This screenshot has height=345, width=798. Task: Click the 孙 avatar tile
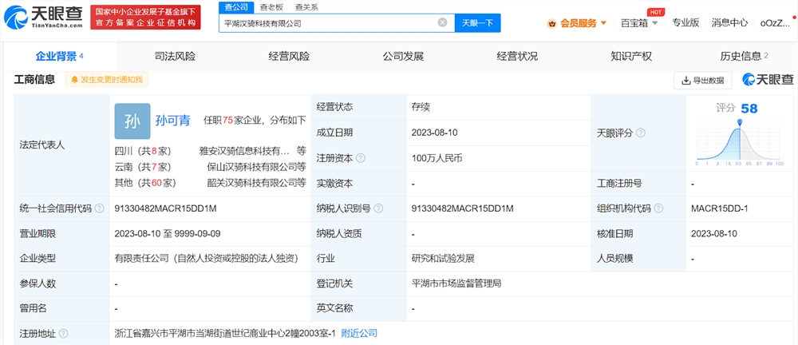click(132, 121)
